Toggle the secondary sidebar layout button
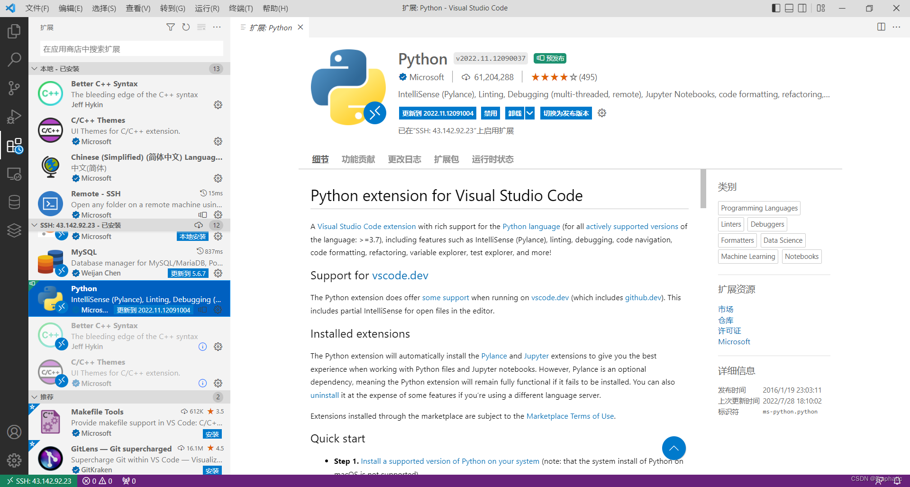 pyautogui.click(x=802, y=8)
